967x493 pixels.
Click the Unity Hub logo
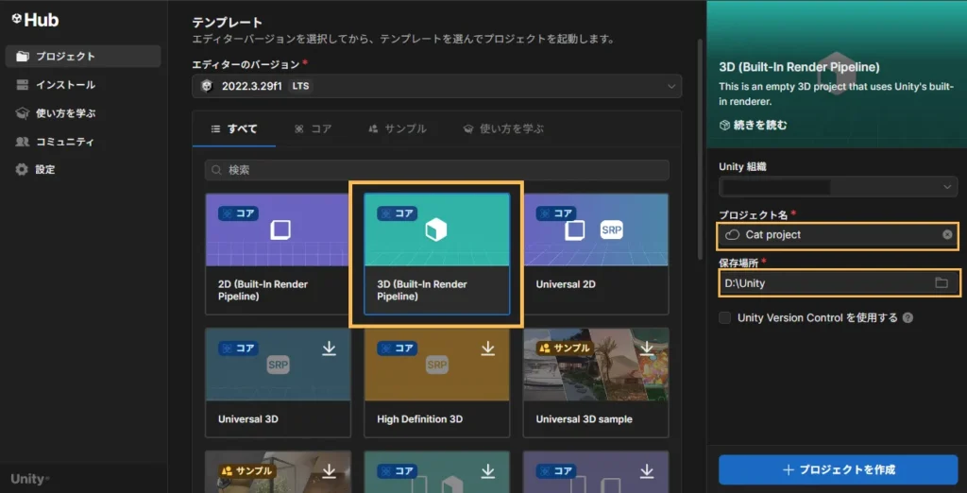pyautogui.click(x=35, y=21)
